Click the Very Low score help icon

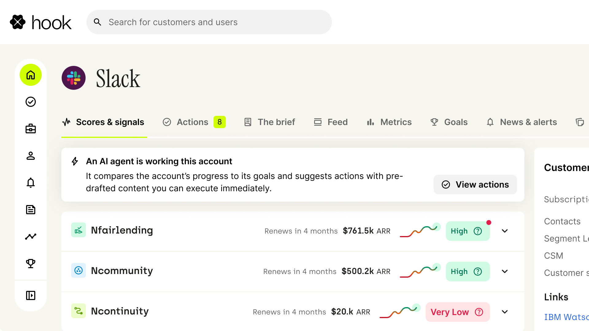[479, 312]
